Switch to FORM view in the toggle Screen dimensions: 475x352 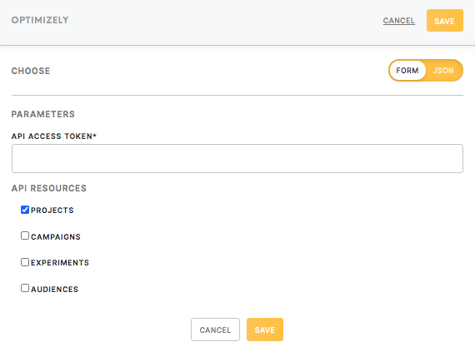[407, 71]
